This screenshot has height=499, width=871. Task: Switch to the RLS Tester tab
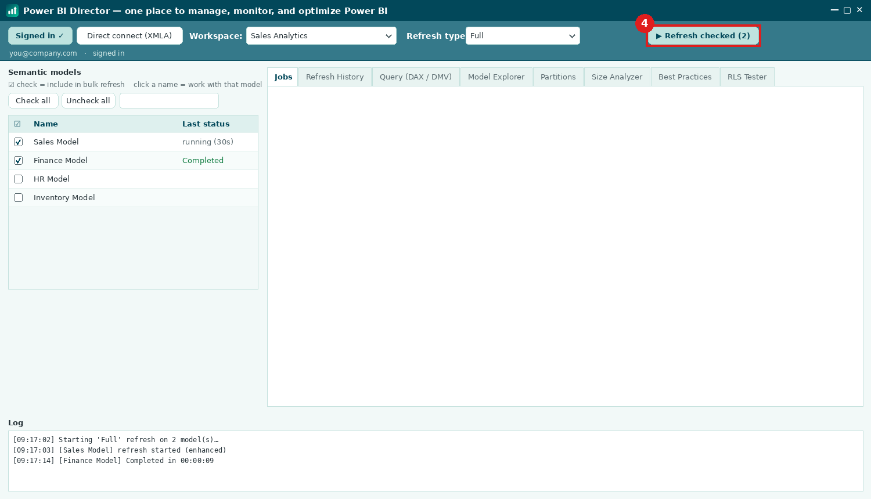click(x=747, y=77)
